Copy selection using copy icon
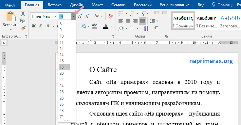 23,21
